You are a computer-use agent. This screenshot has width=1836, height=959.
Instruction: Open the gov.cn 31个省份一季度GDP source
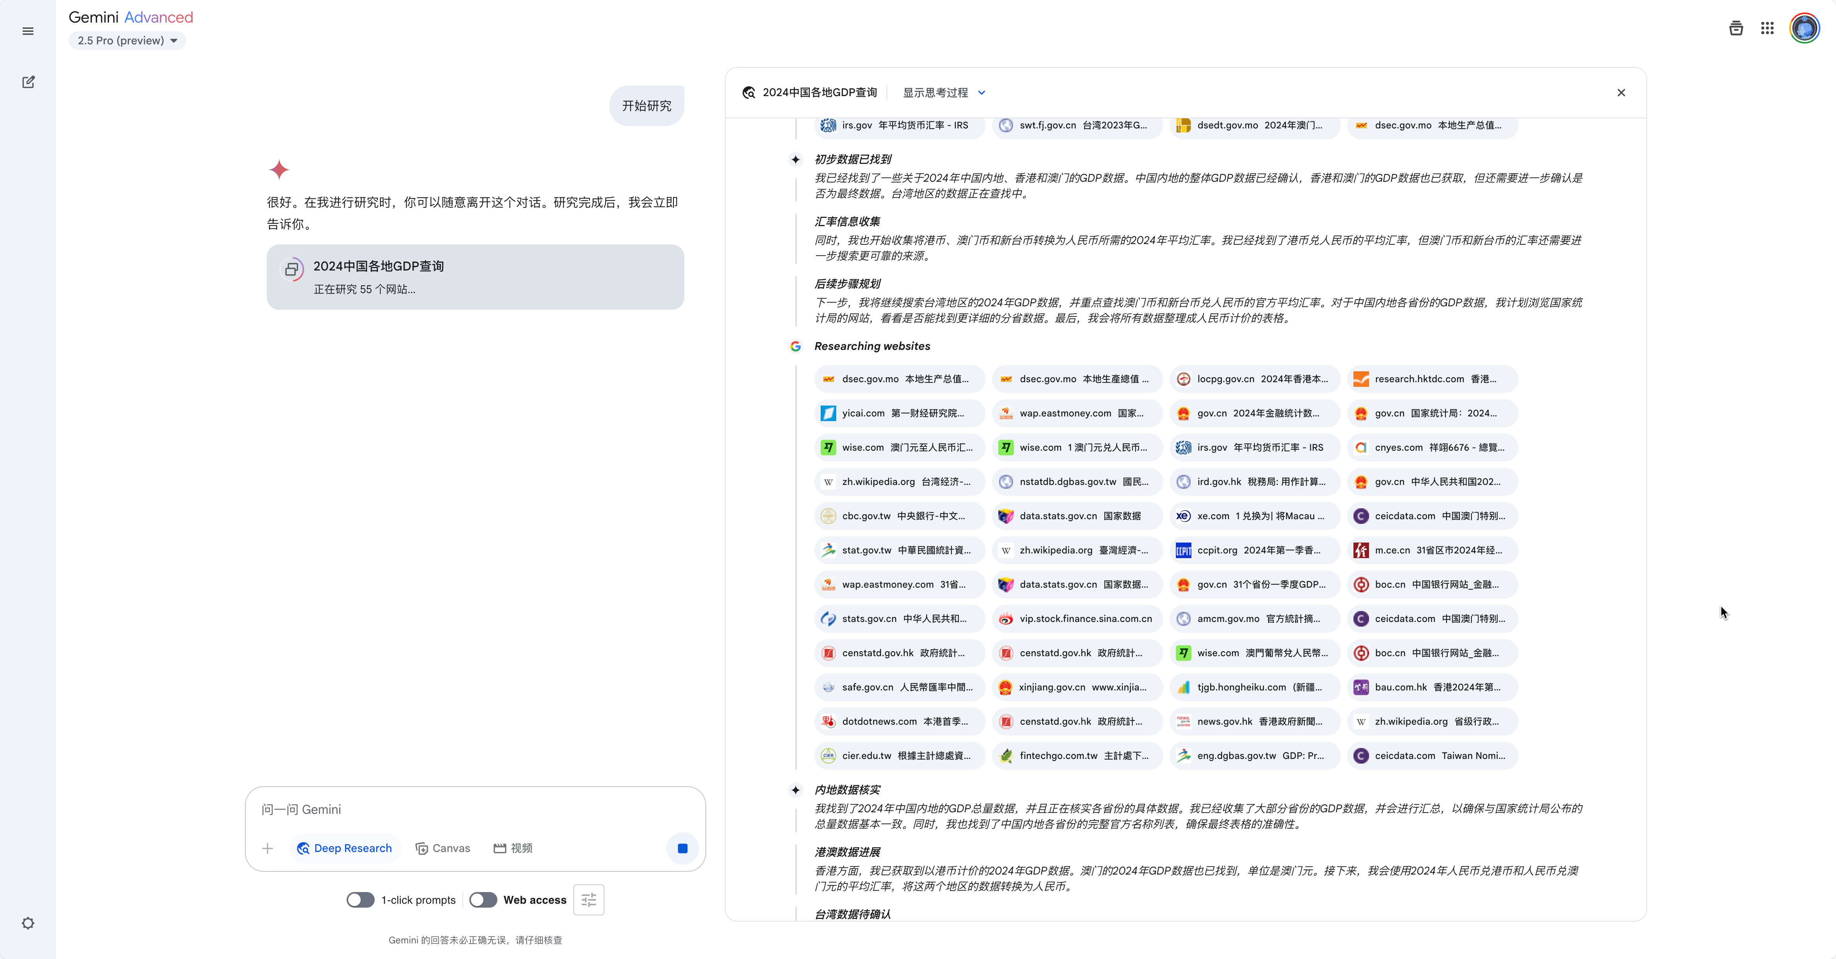[1255, 584]
